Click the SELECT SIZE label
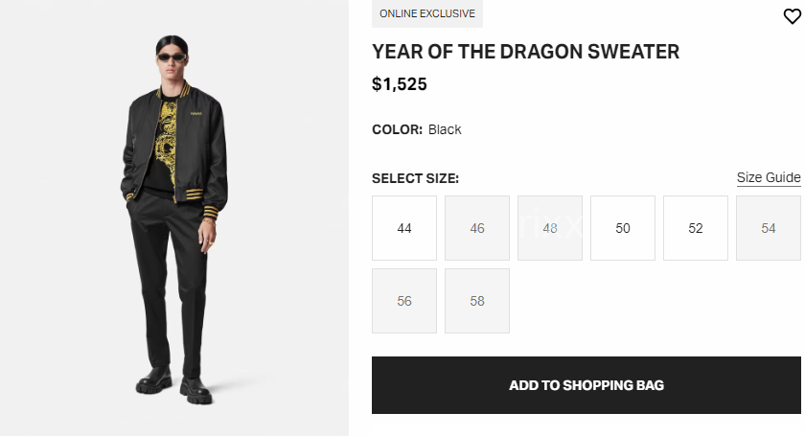The image size is (805, 436). (416, 178)
